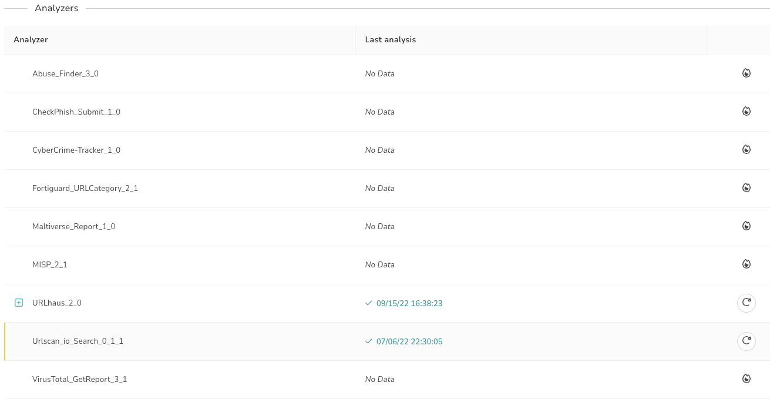The width and height of the screenshot is (770, 399).
Task: Re-run the Urlscan_io_Search_0_1_1 analyzer
Action: coord(747,341)
